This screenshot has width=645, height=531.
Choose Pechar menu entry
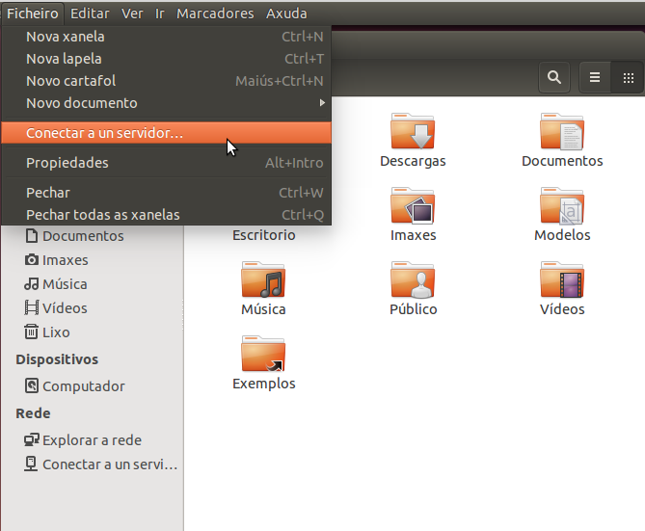pyautogui.click(x=166, y=193)
